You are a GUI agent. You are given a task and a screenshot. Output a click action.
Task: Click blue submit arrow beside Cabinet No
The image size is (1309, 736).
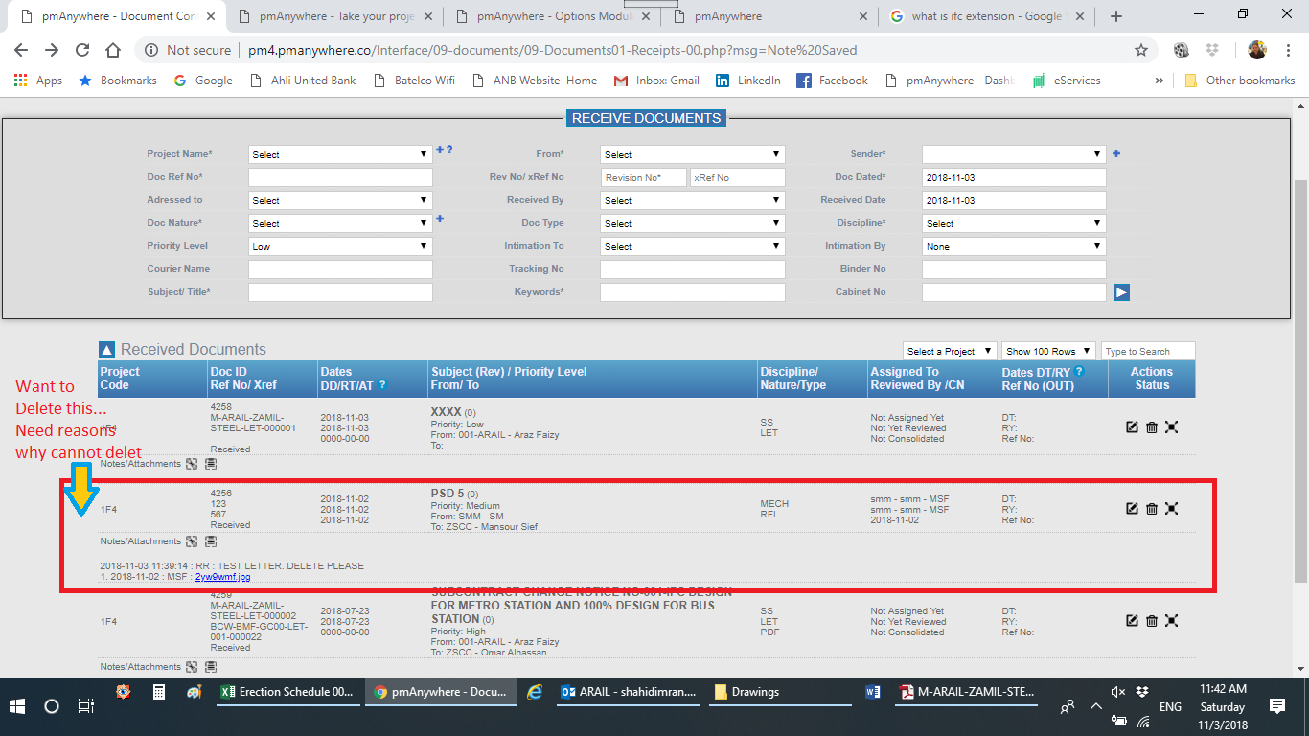(x=1121, y=292)
